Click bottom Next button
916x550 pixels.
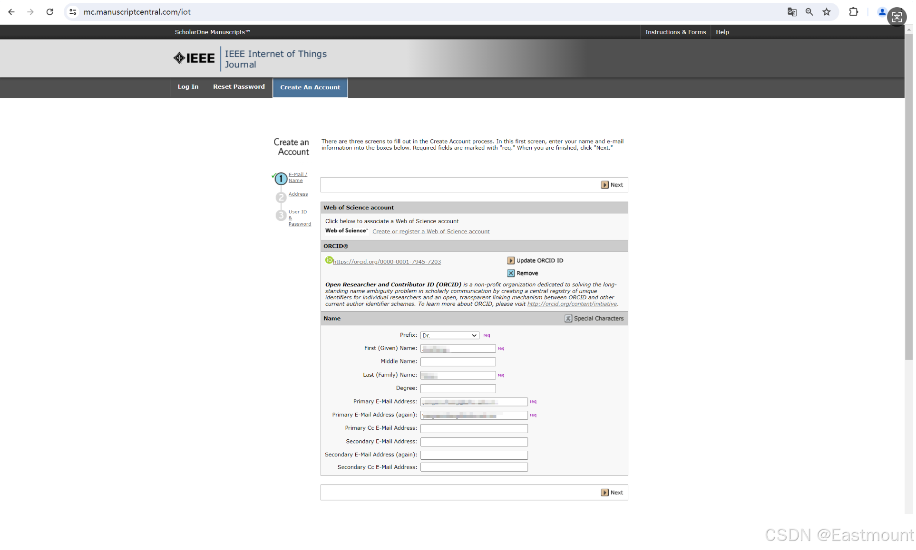pos(612,493)
